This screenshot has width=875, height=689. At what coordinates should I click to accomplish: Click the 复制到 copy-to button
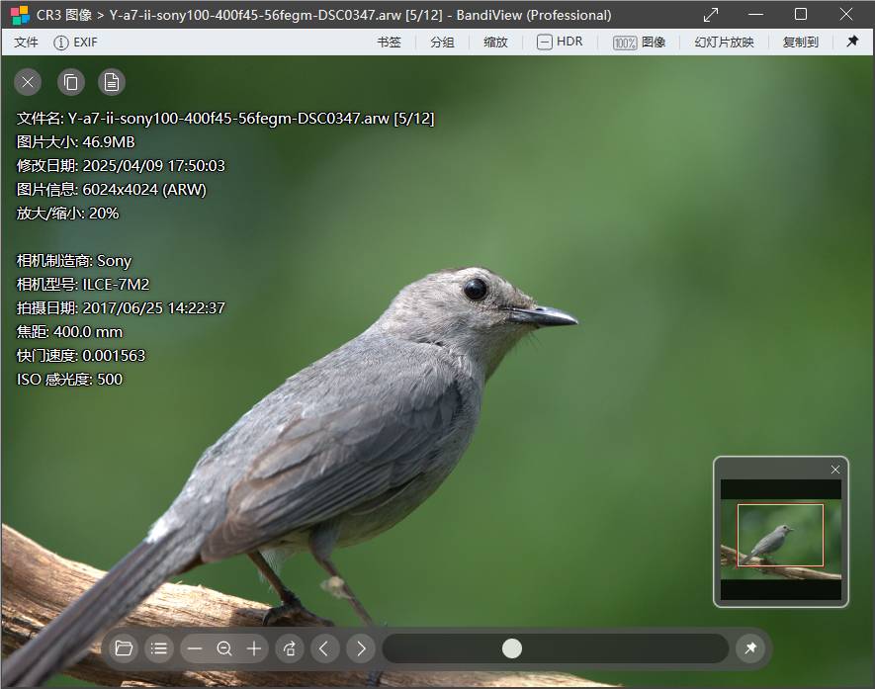[800, 43]
